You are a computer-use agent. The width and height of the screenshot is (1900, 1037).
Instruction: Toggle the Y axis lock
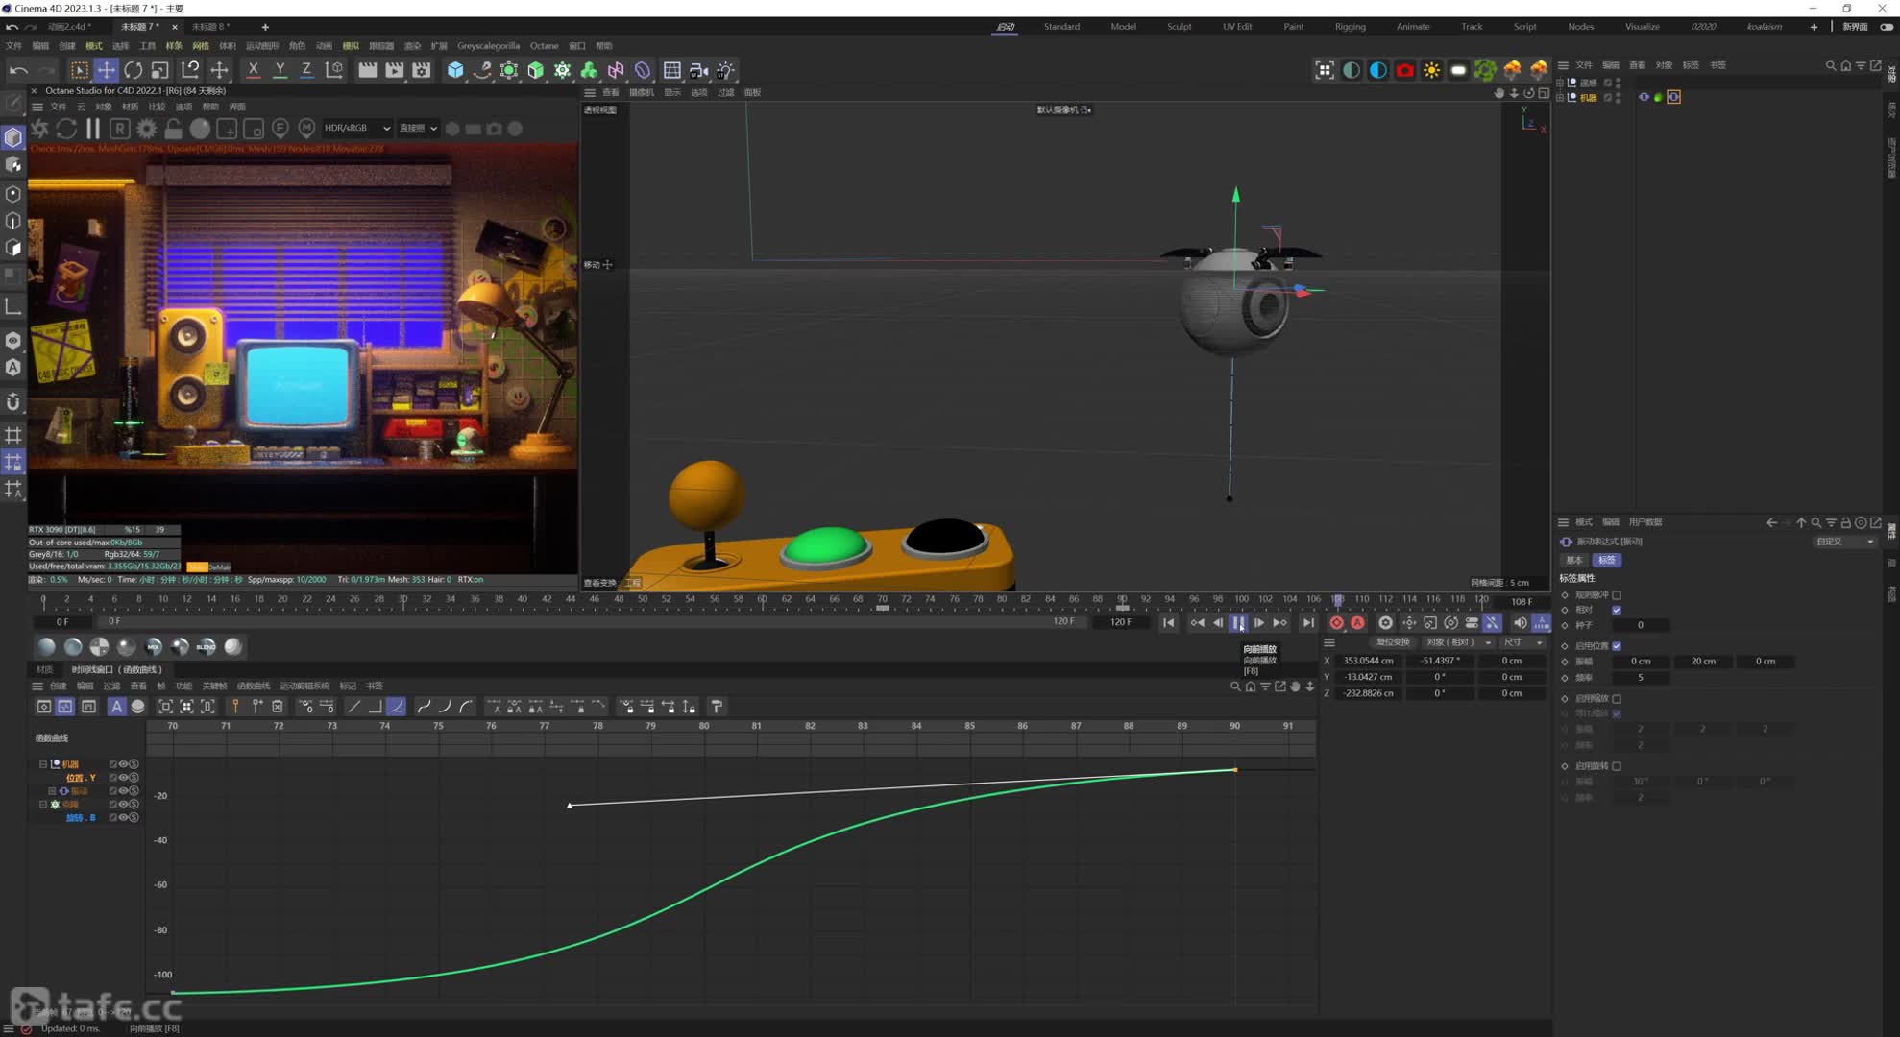point(280,70)
